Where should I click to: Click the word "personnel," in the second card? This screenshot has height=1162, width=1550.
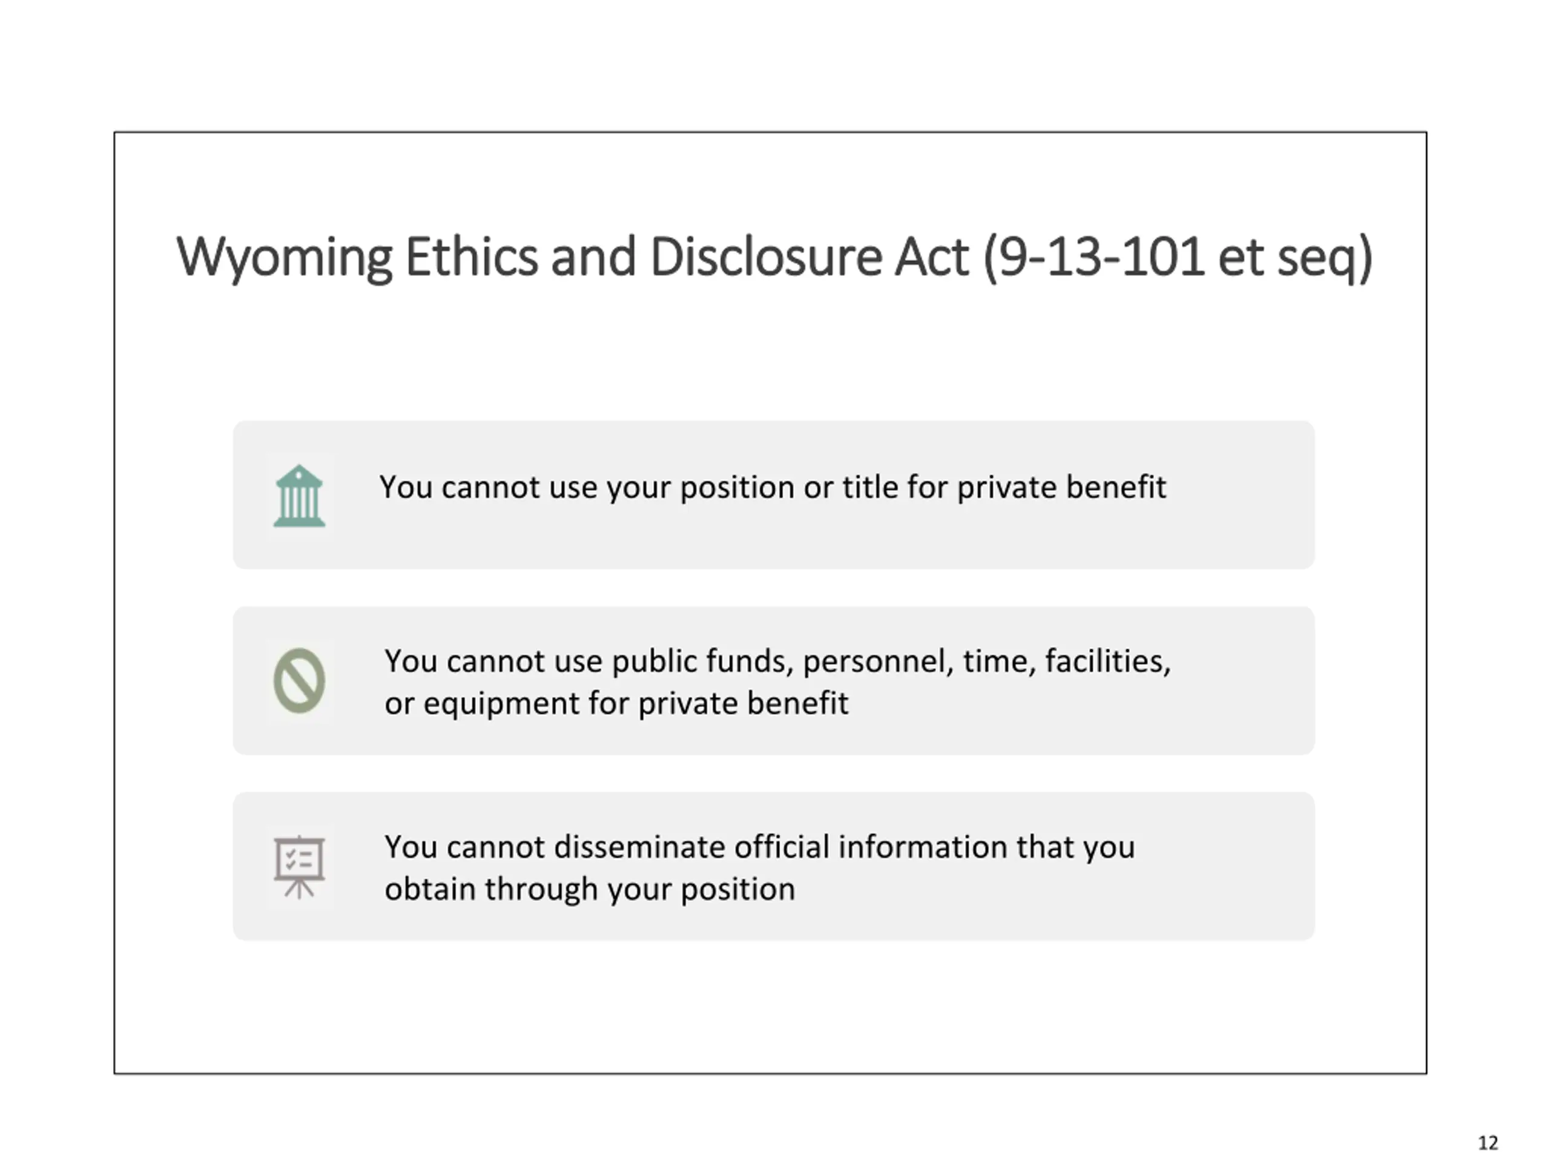(x=878, y=663)
